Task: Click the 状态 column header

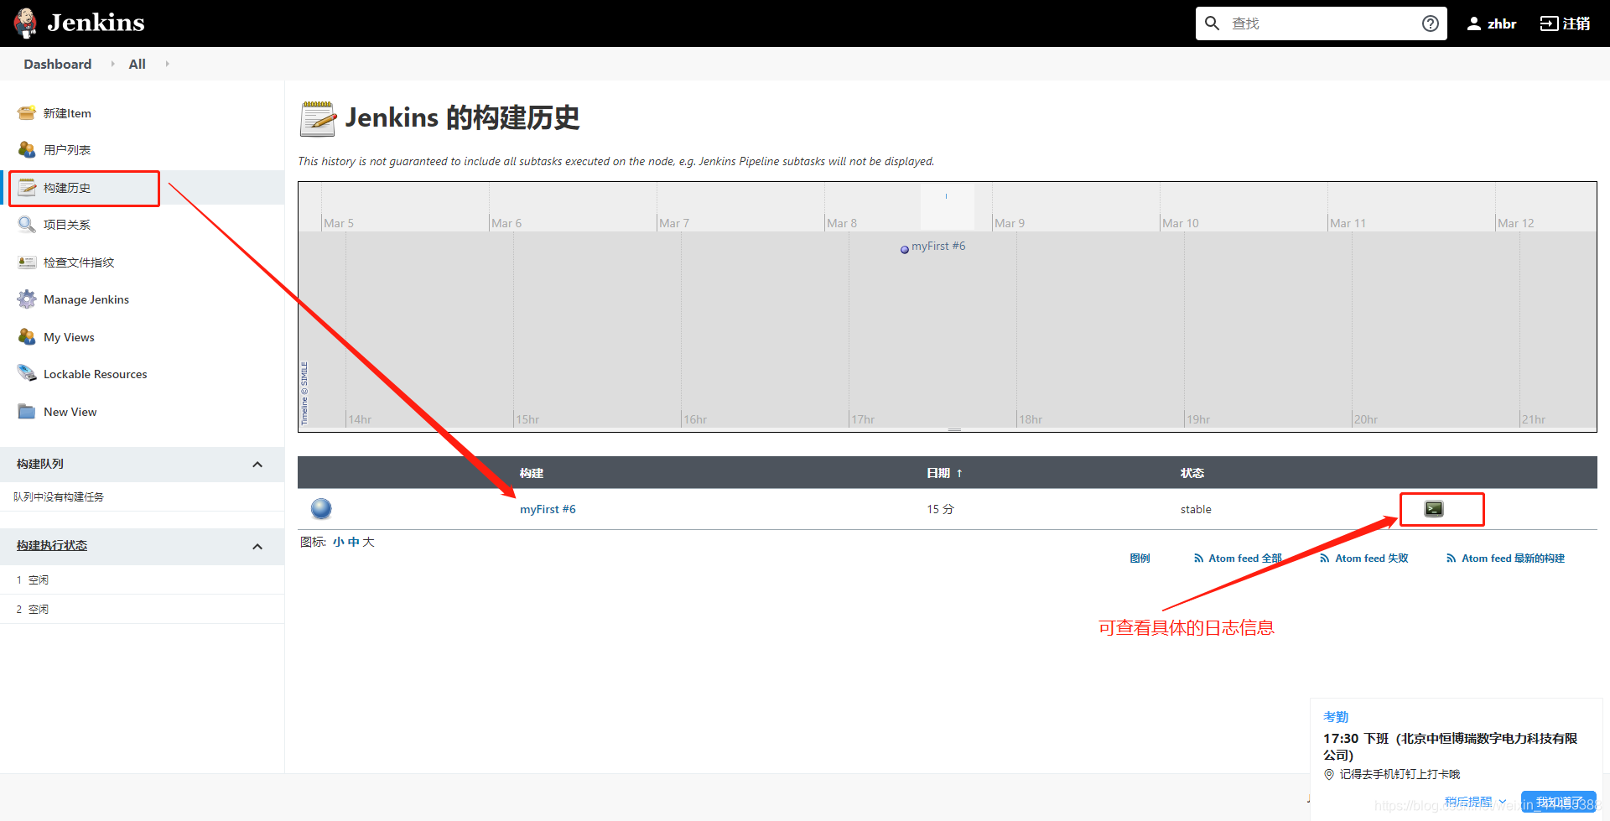Action: point(1192,473)
